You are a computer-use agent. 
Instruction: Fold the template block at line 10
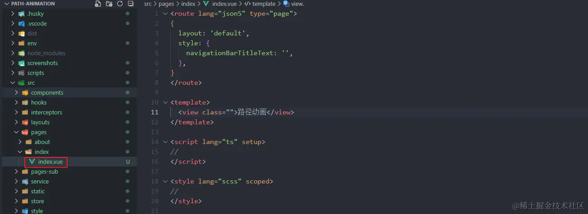point(165,102)
